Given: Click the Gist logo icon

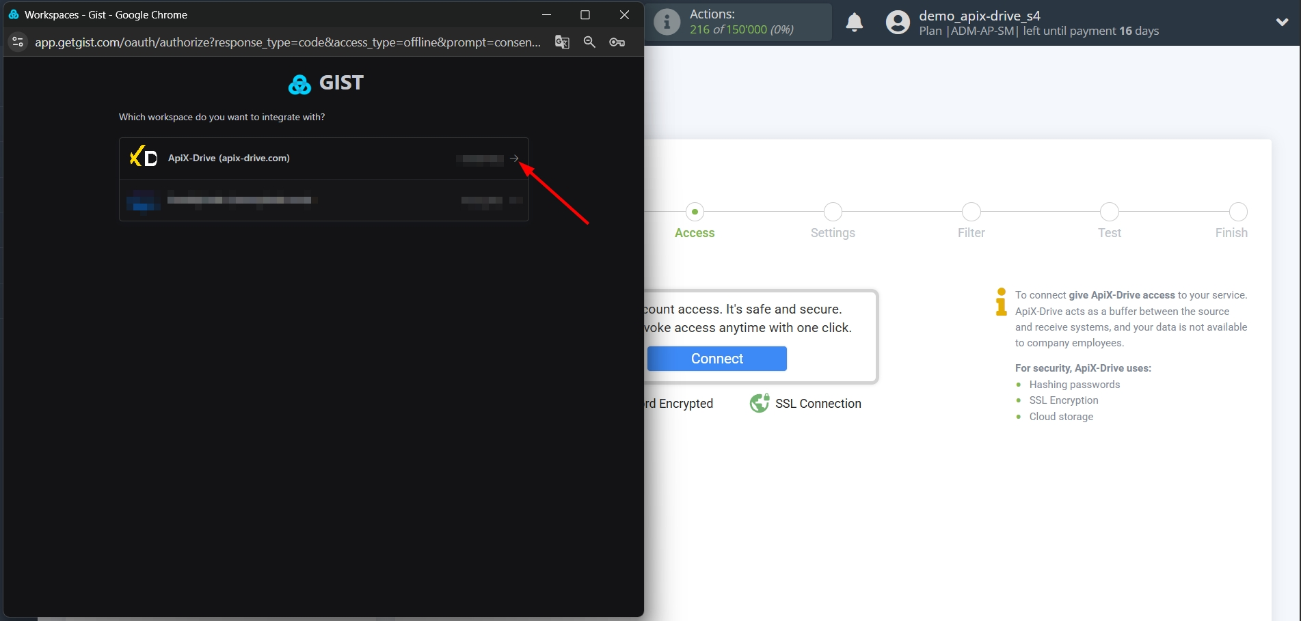Looking at the screenshot, I should pyautogui.click(x=299, y=83).
